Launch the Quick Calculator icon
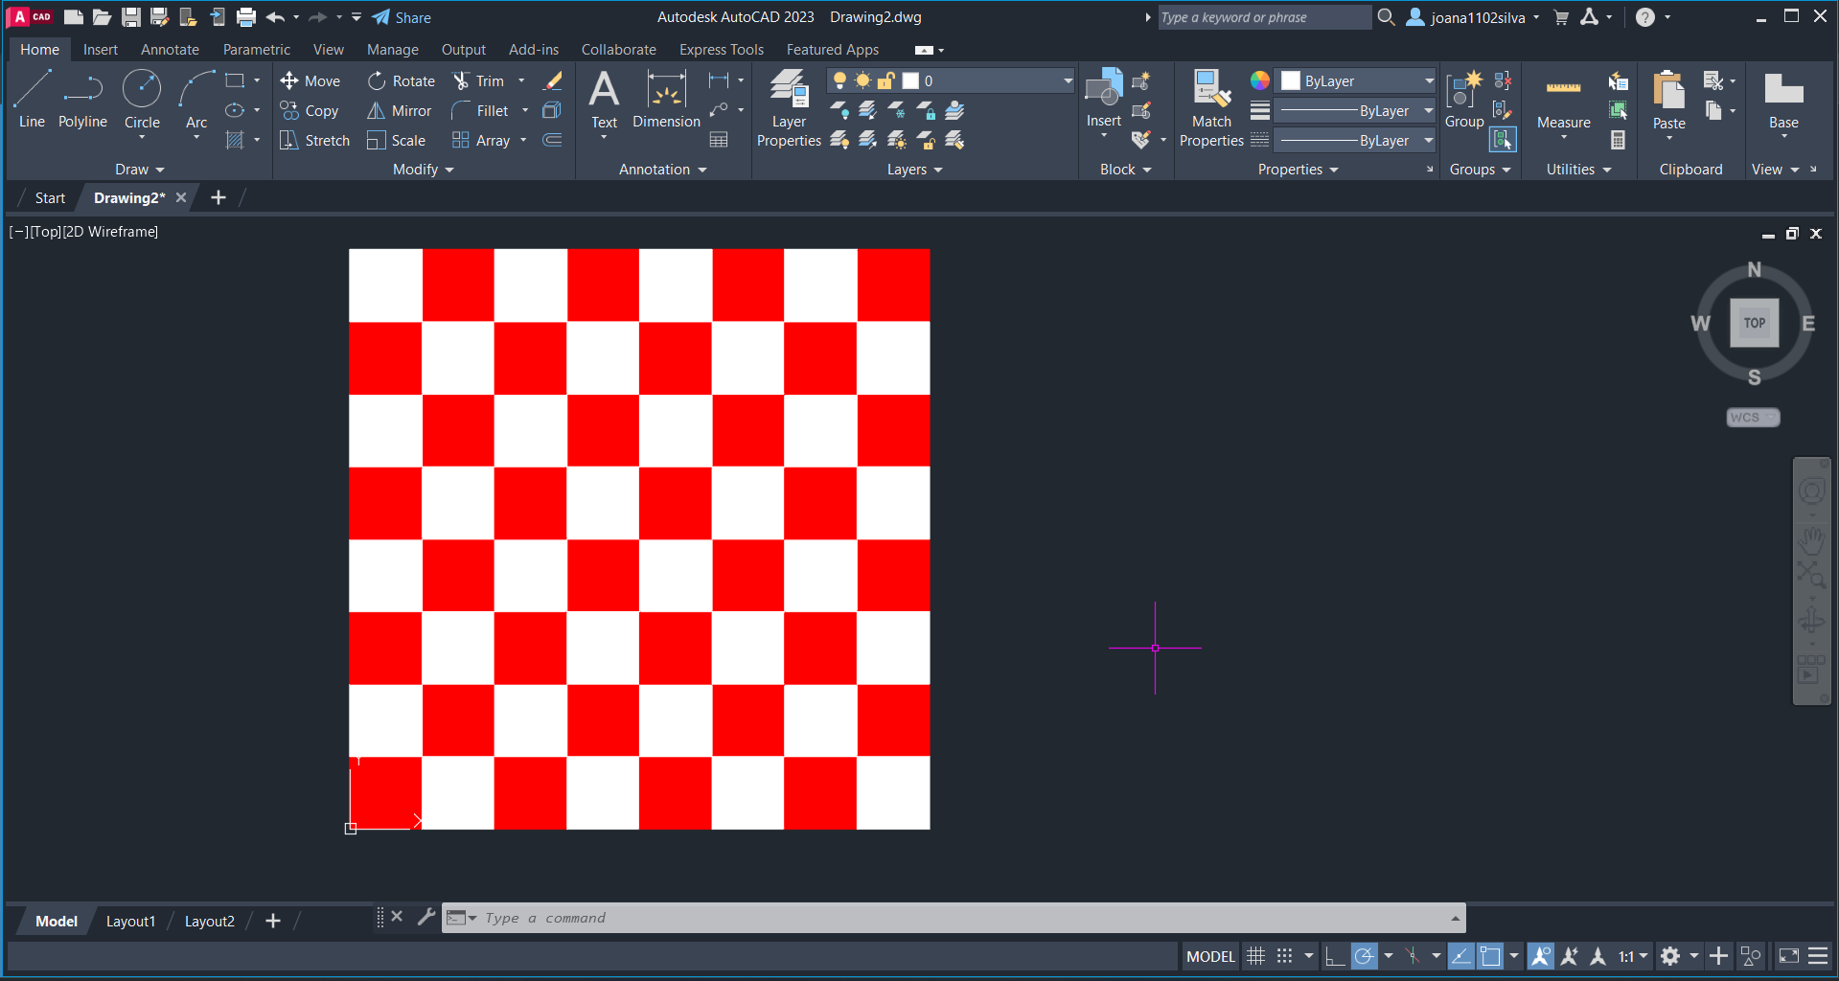This screenshot has height=981, width=1839. point(1618,141)
